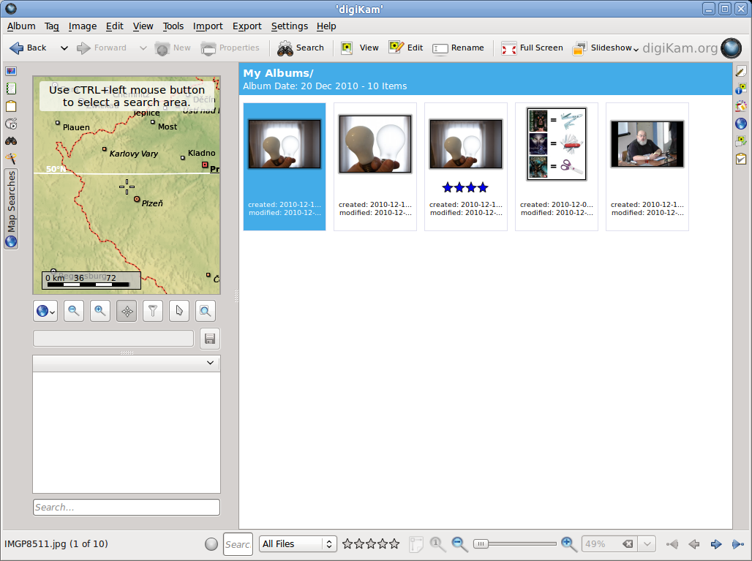Select the four-star rated lightbulb thumbnail

pyautogui.click(x=466, y=166)
